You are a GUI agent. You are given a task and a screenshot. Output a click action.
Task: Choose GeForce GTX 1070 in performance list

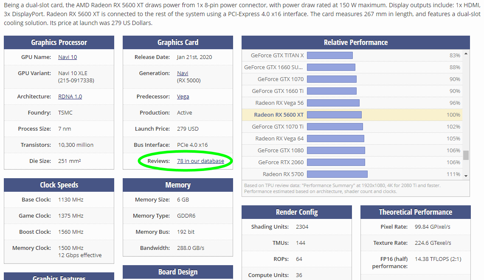pos(281,79)
